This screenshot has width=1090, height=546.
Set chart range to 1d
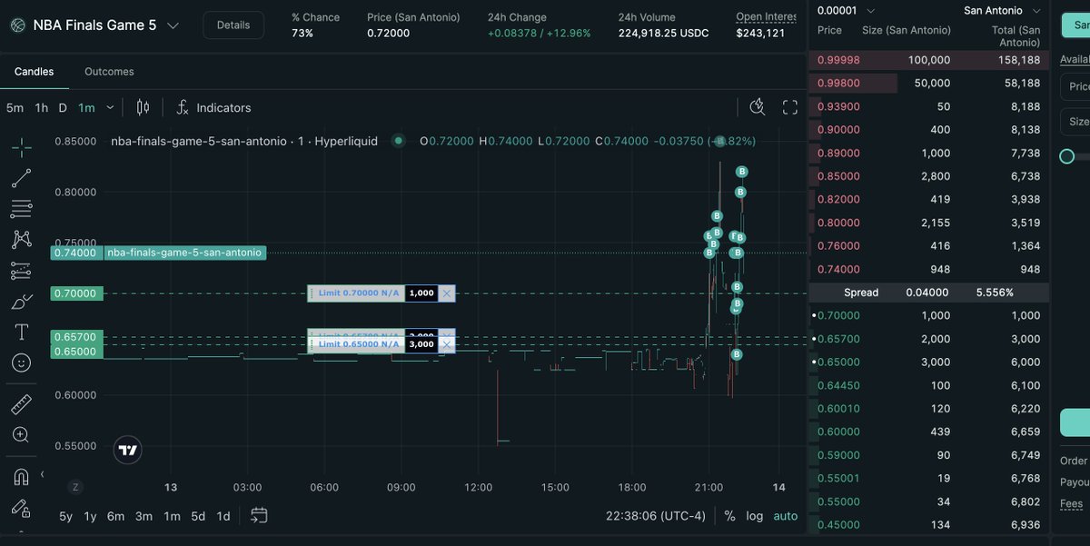(223, 516)
